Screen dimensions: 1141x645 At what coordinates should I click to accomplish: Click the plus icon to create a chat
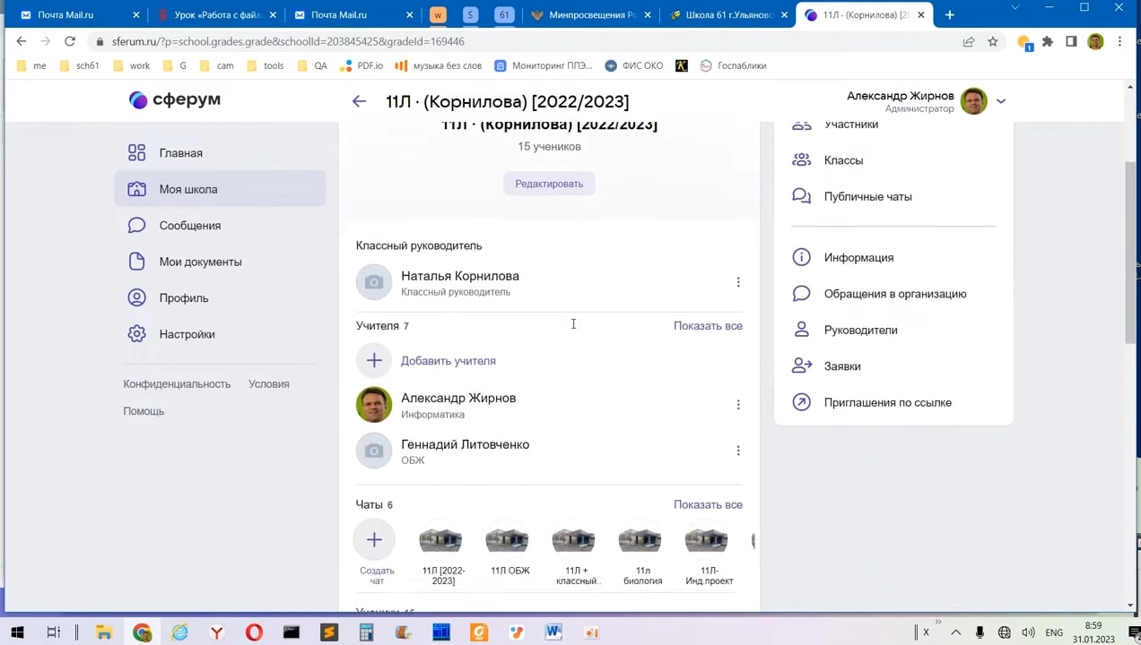374,540
